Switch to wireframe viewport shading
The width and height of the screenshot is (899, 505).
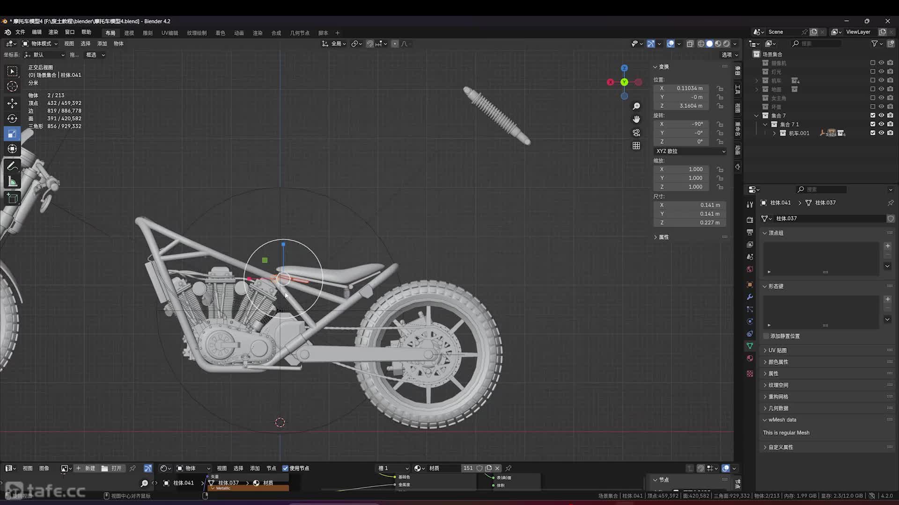[x=701, y=43]
